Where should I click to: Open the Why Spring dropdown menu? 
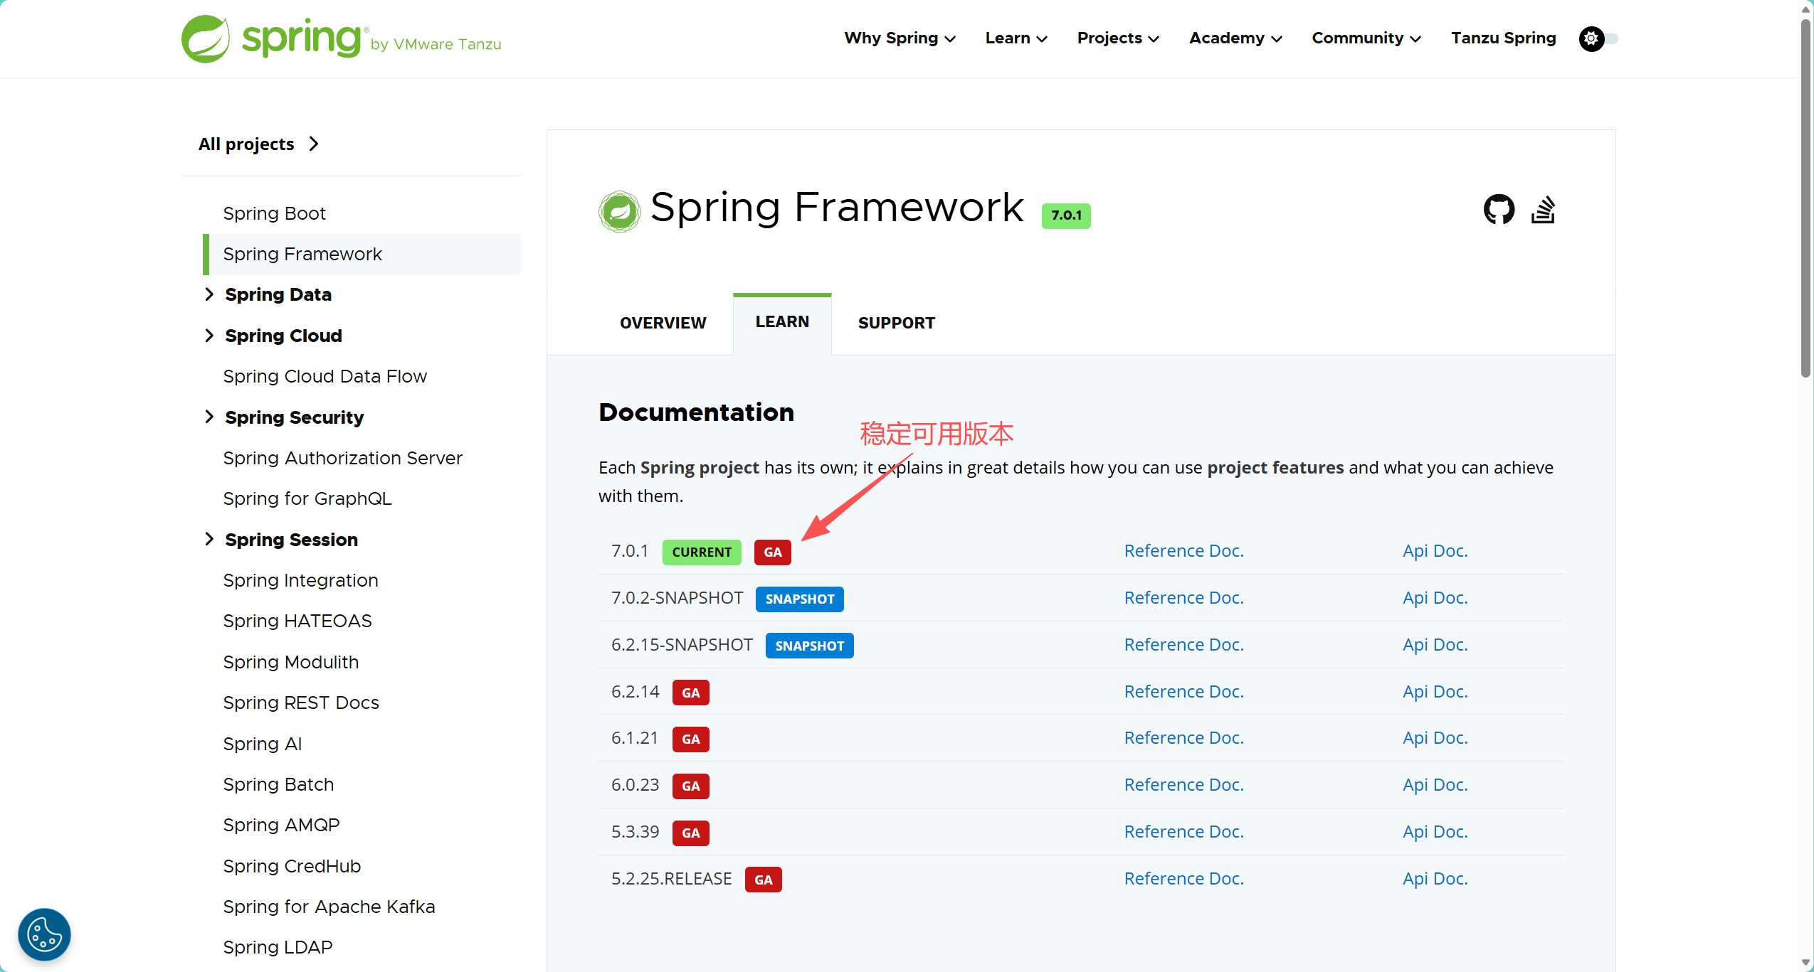899,38
